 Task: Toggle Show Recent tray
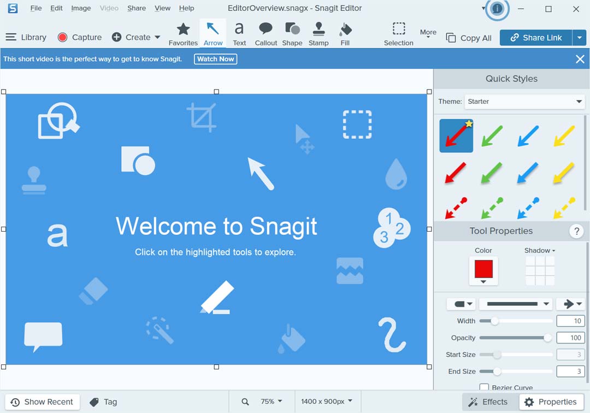pos(42,402)
